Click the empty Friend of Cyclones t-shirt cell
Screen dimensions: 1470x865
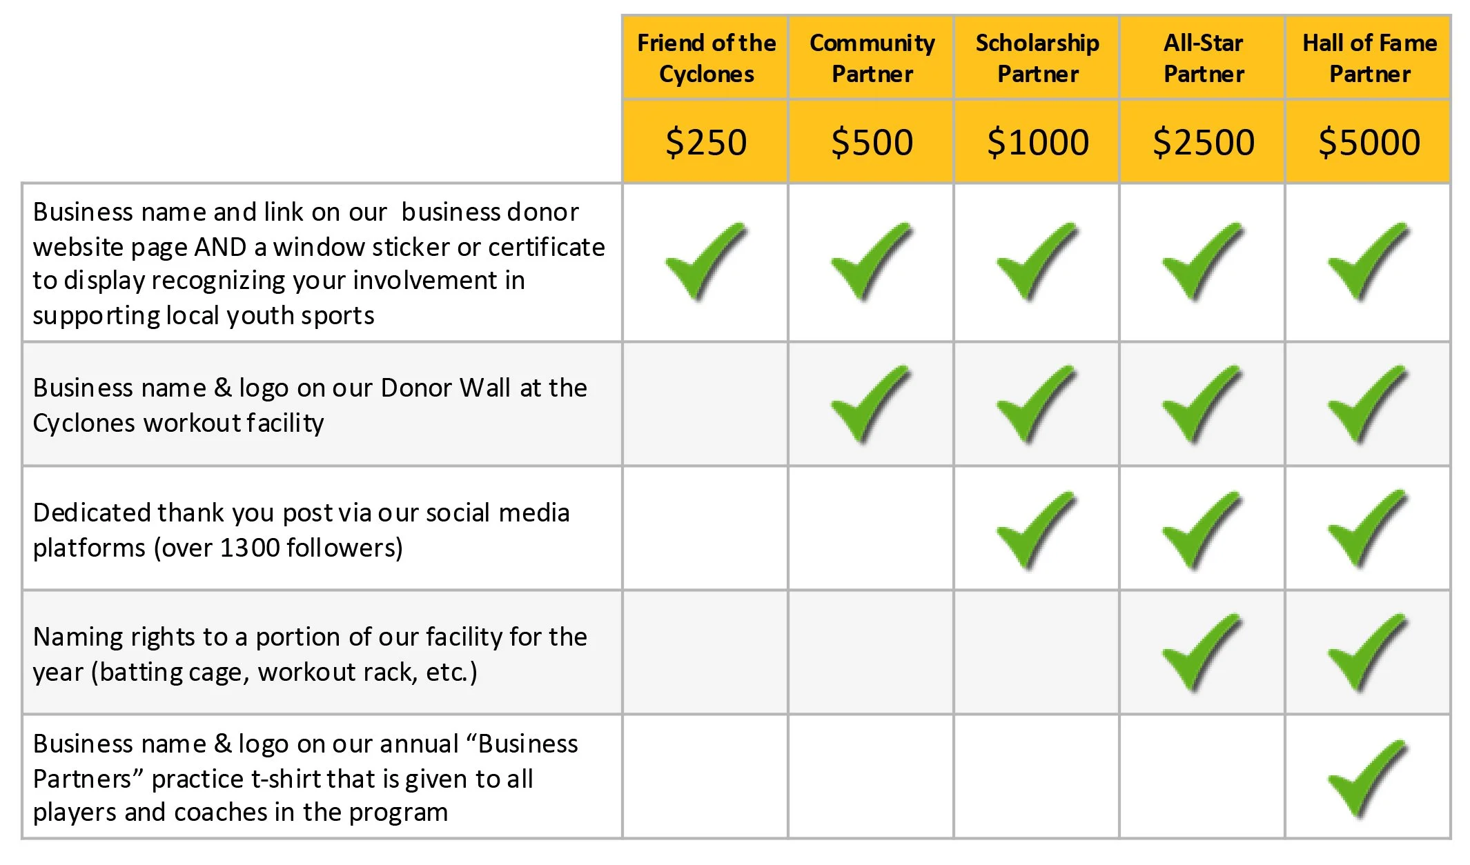(705, 777)
